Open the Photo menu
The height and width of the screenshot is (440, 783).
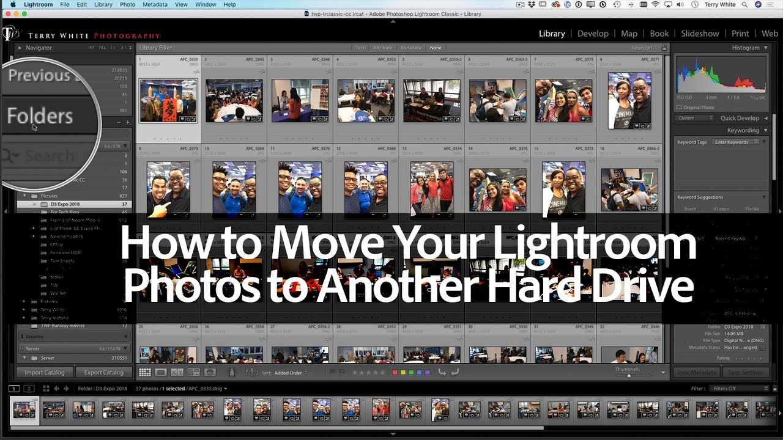[x=127, y=4]
